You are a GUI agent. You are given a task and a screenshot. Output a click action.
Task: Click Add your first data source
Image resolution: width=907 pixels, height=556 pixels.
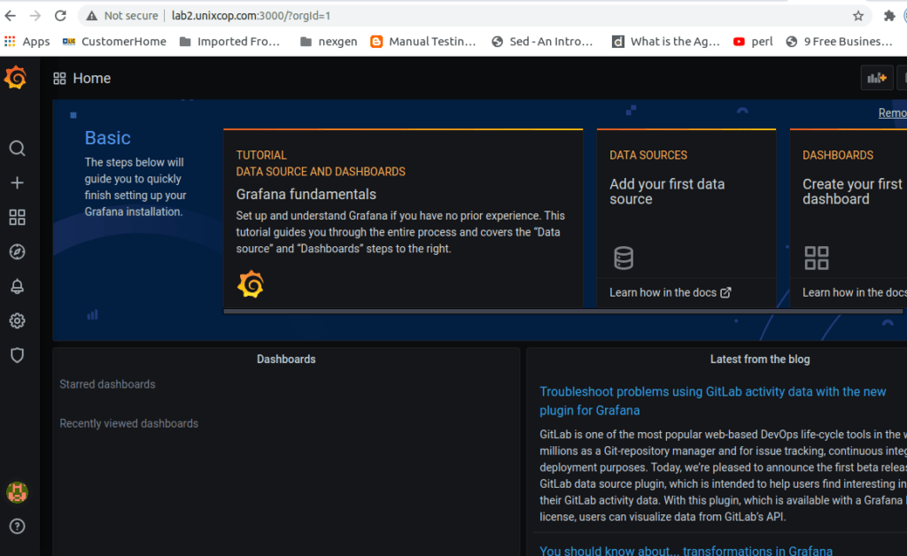point(667,191)
